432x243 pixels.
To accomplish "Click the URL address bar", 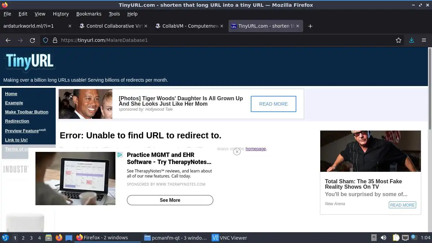I will [x=223, y=40].
